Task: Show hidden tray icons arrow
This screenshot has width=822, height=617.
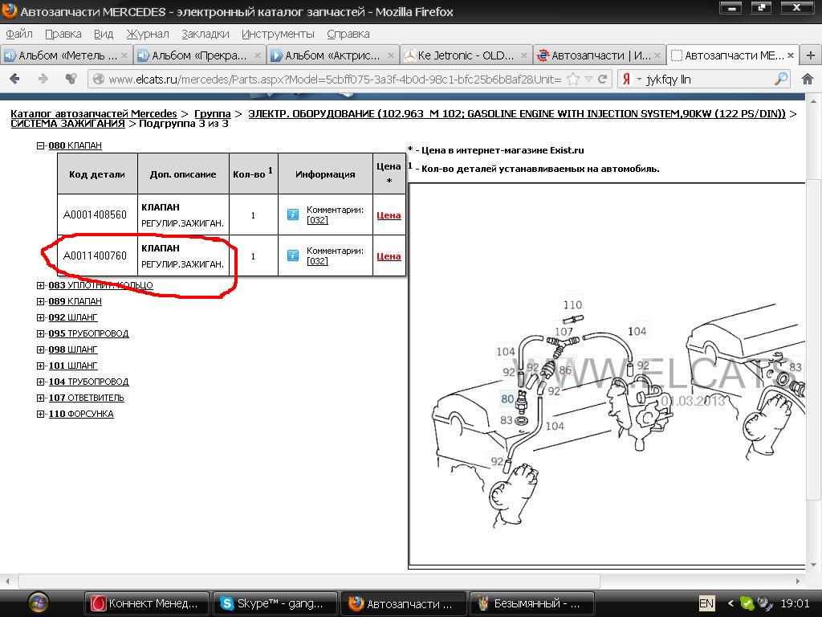Action: coord(730,603)
